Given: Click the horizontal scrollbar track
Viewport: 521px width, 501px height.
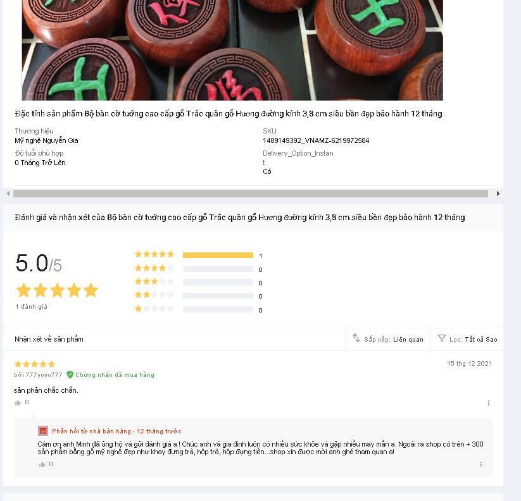Looking at the screenshot, I should 251,194.
